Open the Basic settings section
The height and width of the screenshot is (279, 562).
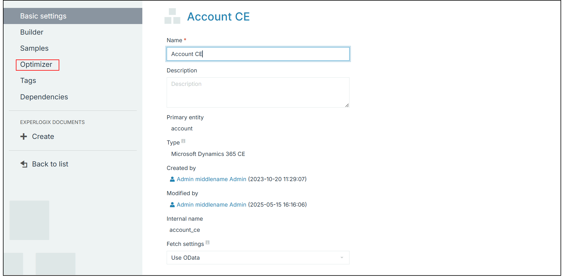pyautogui.click(x=73, y=16)
